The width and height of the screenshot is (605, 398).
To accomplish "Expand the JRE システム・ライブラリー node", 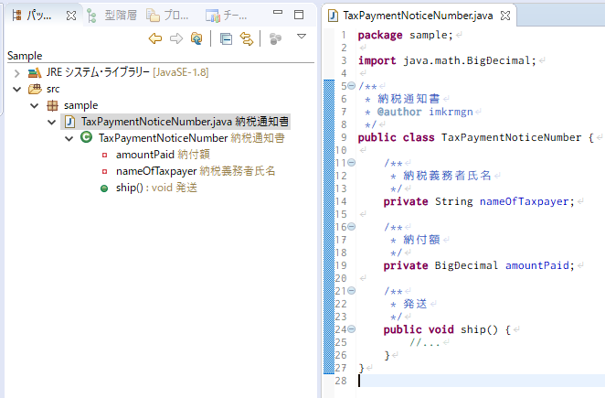I will pos(17,73).
